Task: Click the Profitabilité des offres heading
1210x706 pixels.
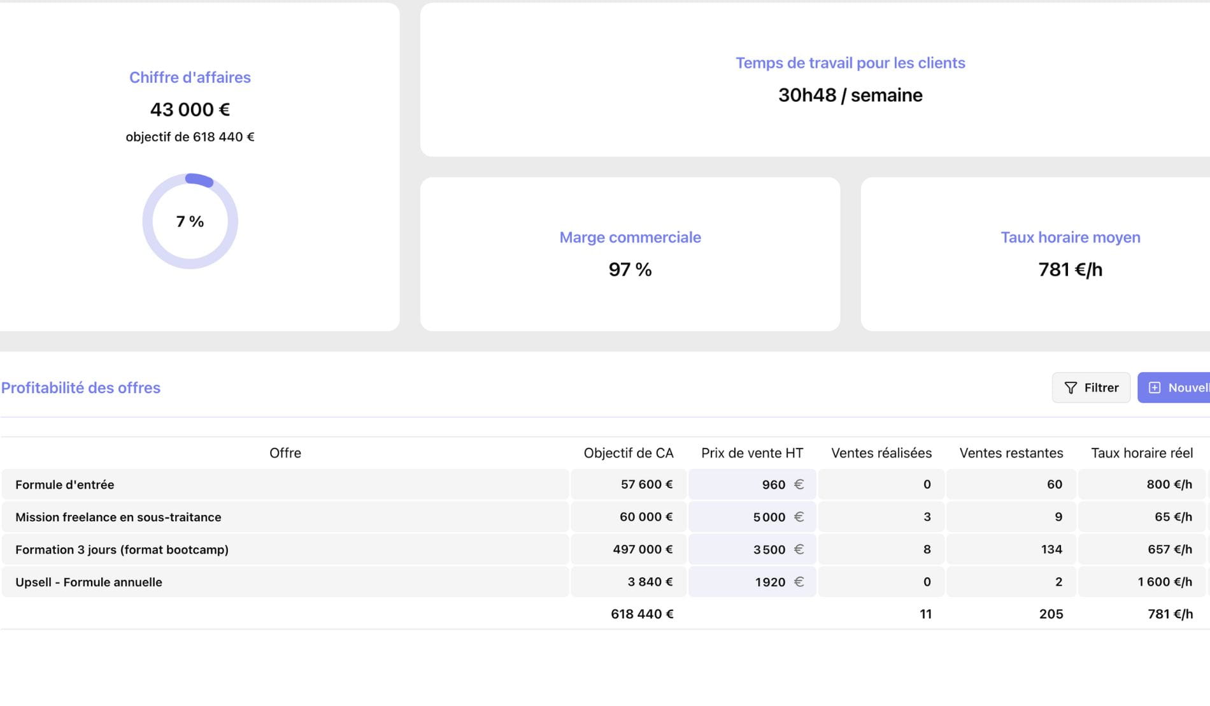Action: [x=81, y=387]
